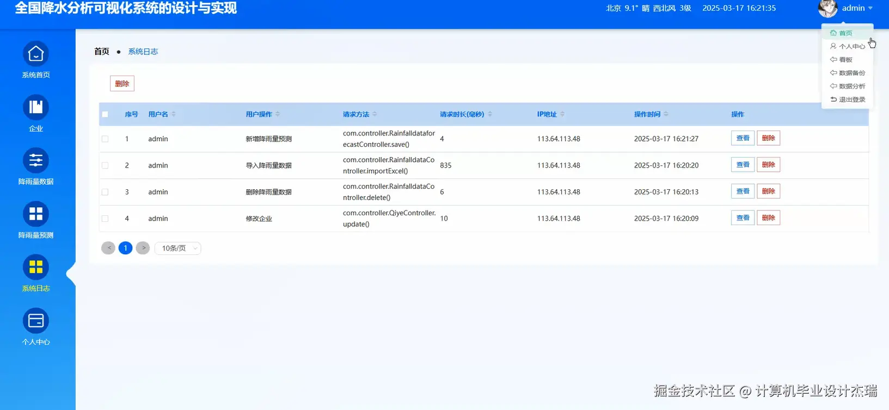
Task: Choose 首页 in the admin menu
Action: 848,33
